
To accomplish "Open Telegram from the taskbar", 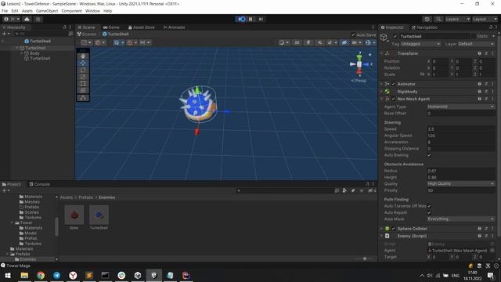I will 56,275.
